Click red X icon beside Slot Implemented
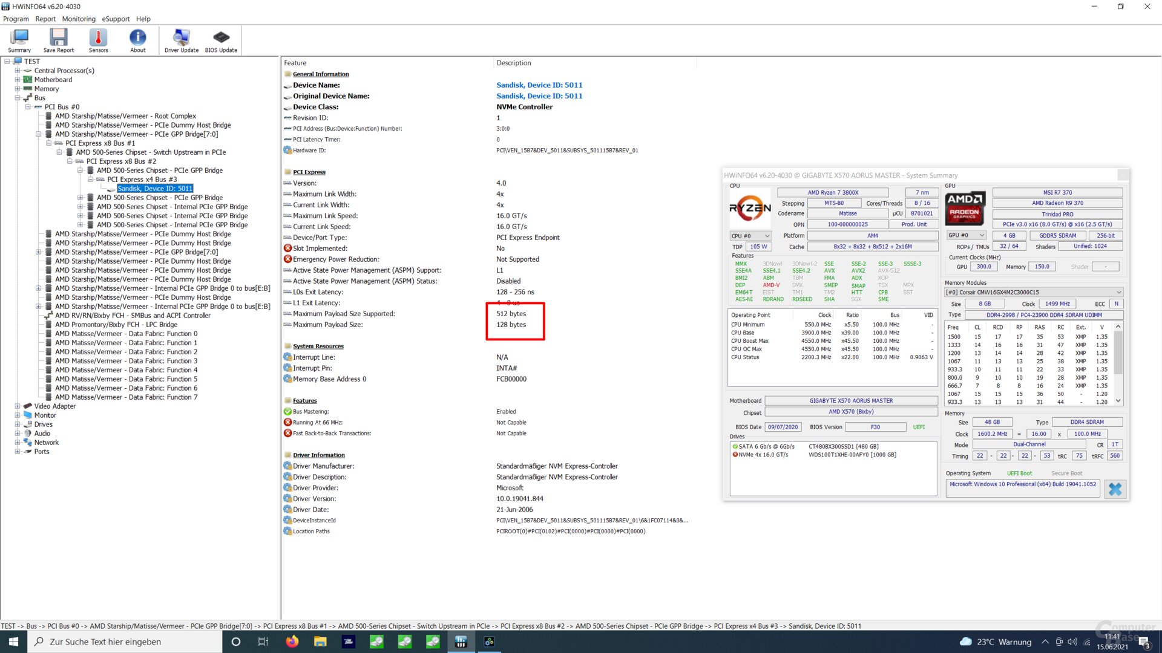This screenshot has width=1162, height=653. click(x=287, y=249)
